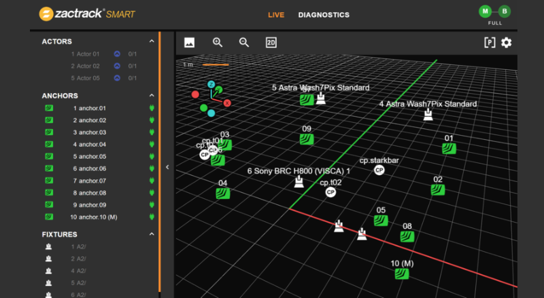
Task: Select Actor 02 in list
Action: tap(85, 66)
